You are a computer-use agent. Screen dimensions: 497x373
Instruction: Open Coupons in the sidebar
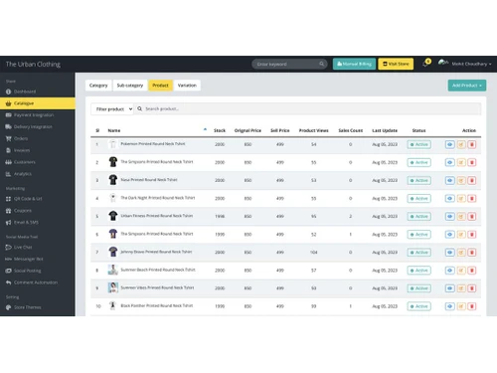19,211
